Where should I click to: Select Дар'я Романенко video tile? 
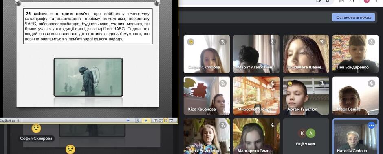(x=207, y=136)
